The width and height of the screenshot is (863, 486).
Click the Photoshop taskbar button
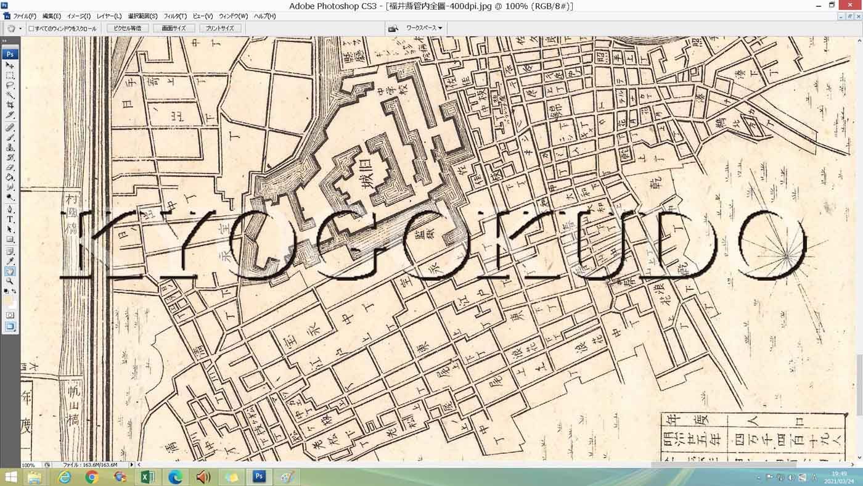tap(260, 477)
